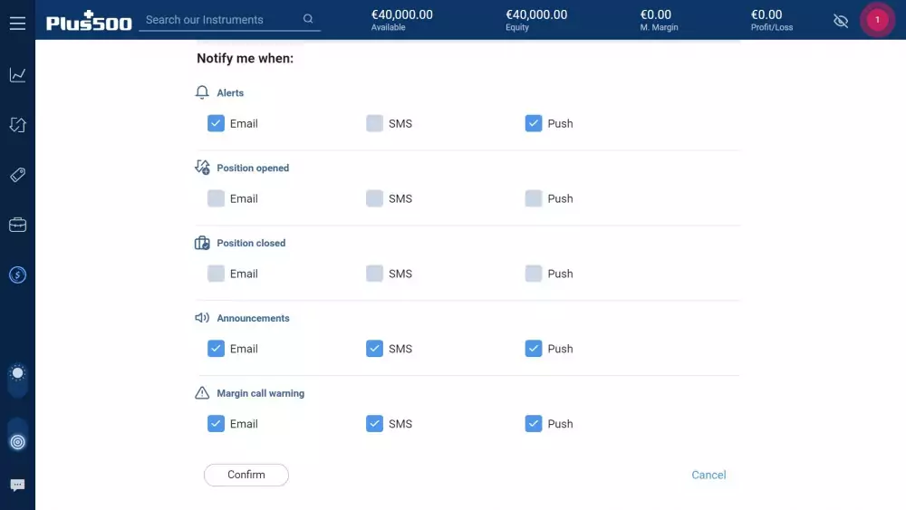Screen dimensions: 906x510
Task: Enable Push for Position opened
Action: tap(534, 198)
